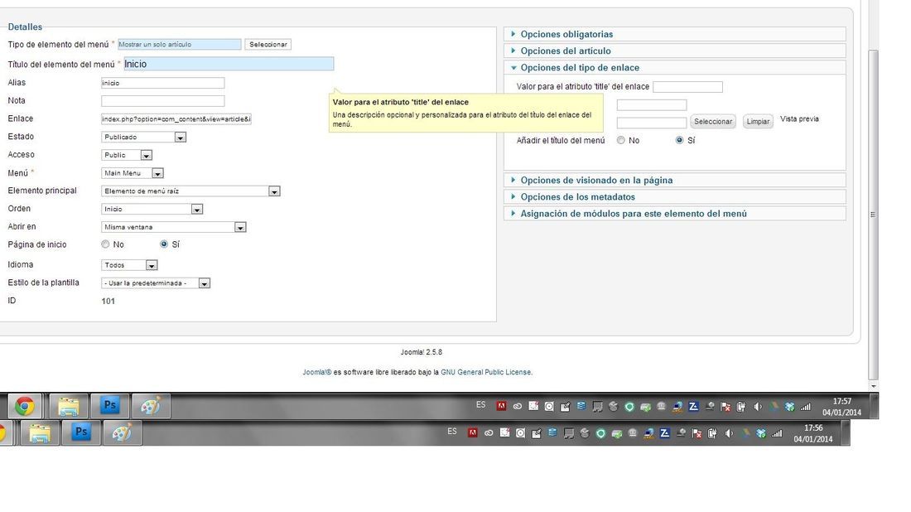Open the Elemento principal dropdown

coord(190,191)
